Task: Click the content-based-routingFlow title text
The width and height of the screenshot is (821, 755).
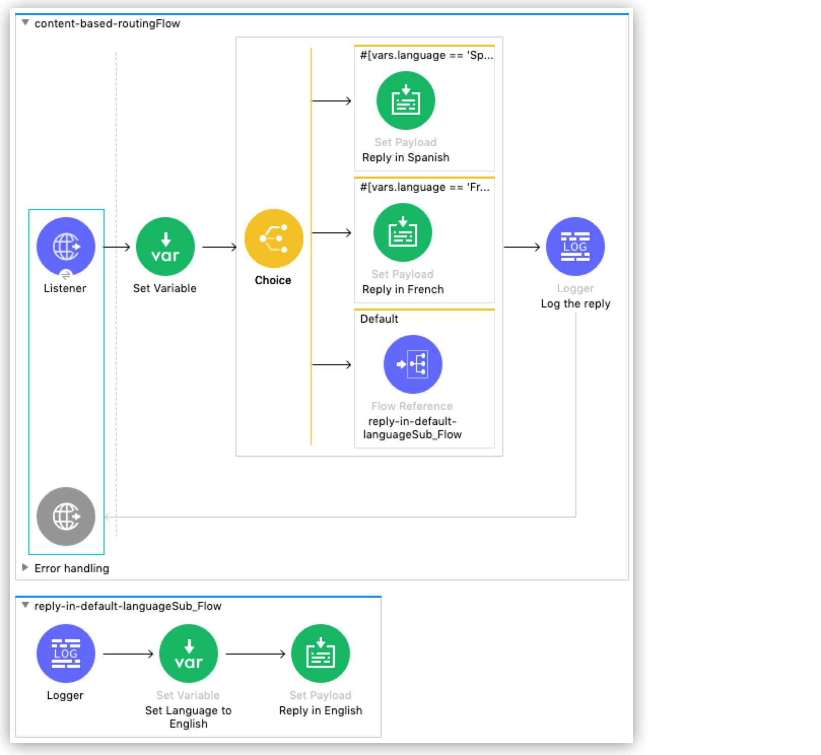Action: [107, 23]
